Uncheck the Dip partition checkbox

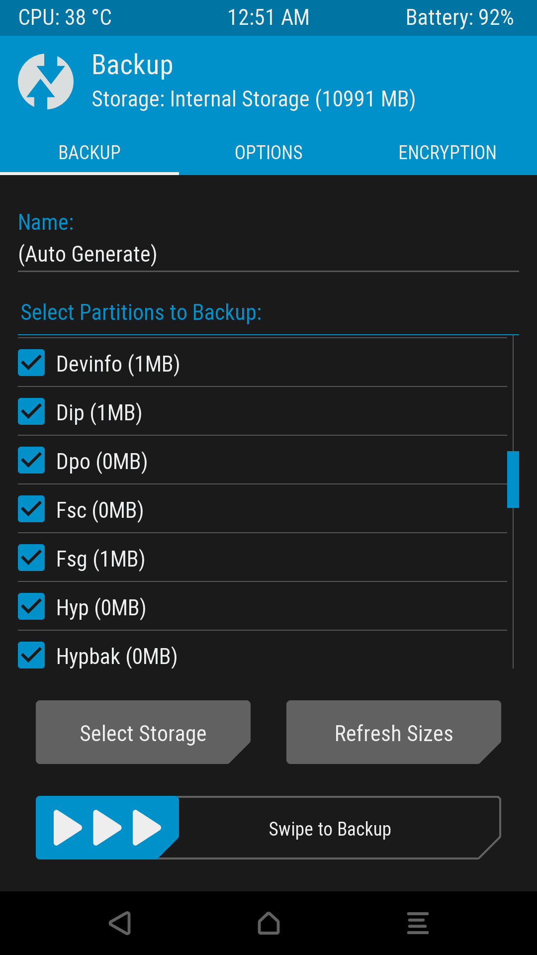pos(31,411)
